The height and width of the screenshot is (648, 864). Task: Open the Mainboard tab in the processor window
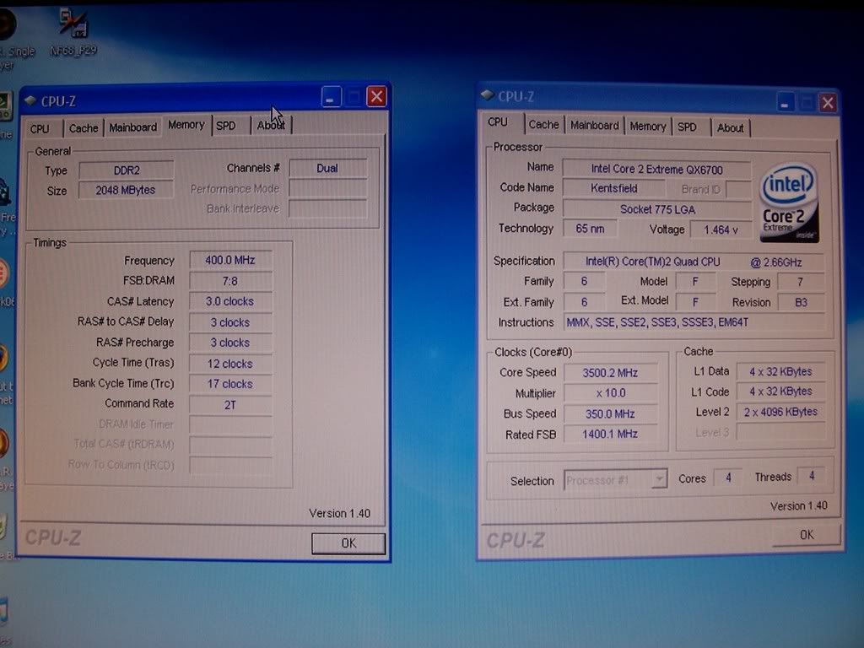pyautogui.click(x=595, y=126)
